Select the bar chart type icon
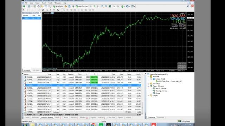 [x=91, y=6]
